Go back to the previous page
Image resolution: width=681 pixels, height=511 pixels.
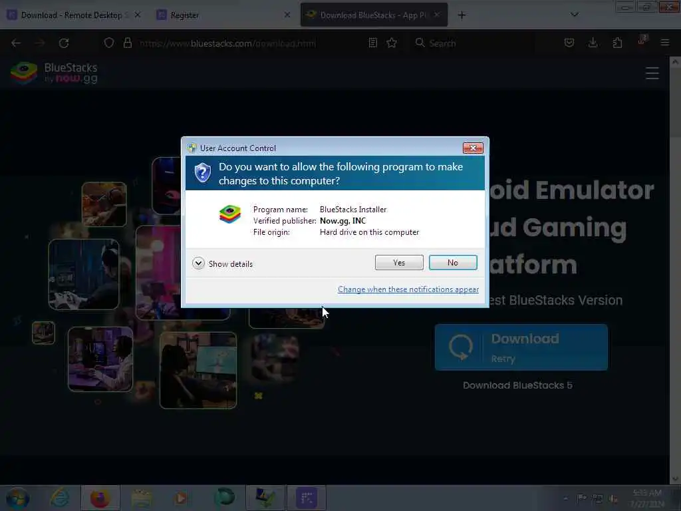click(16, 43)
